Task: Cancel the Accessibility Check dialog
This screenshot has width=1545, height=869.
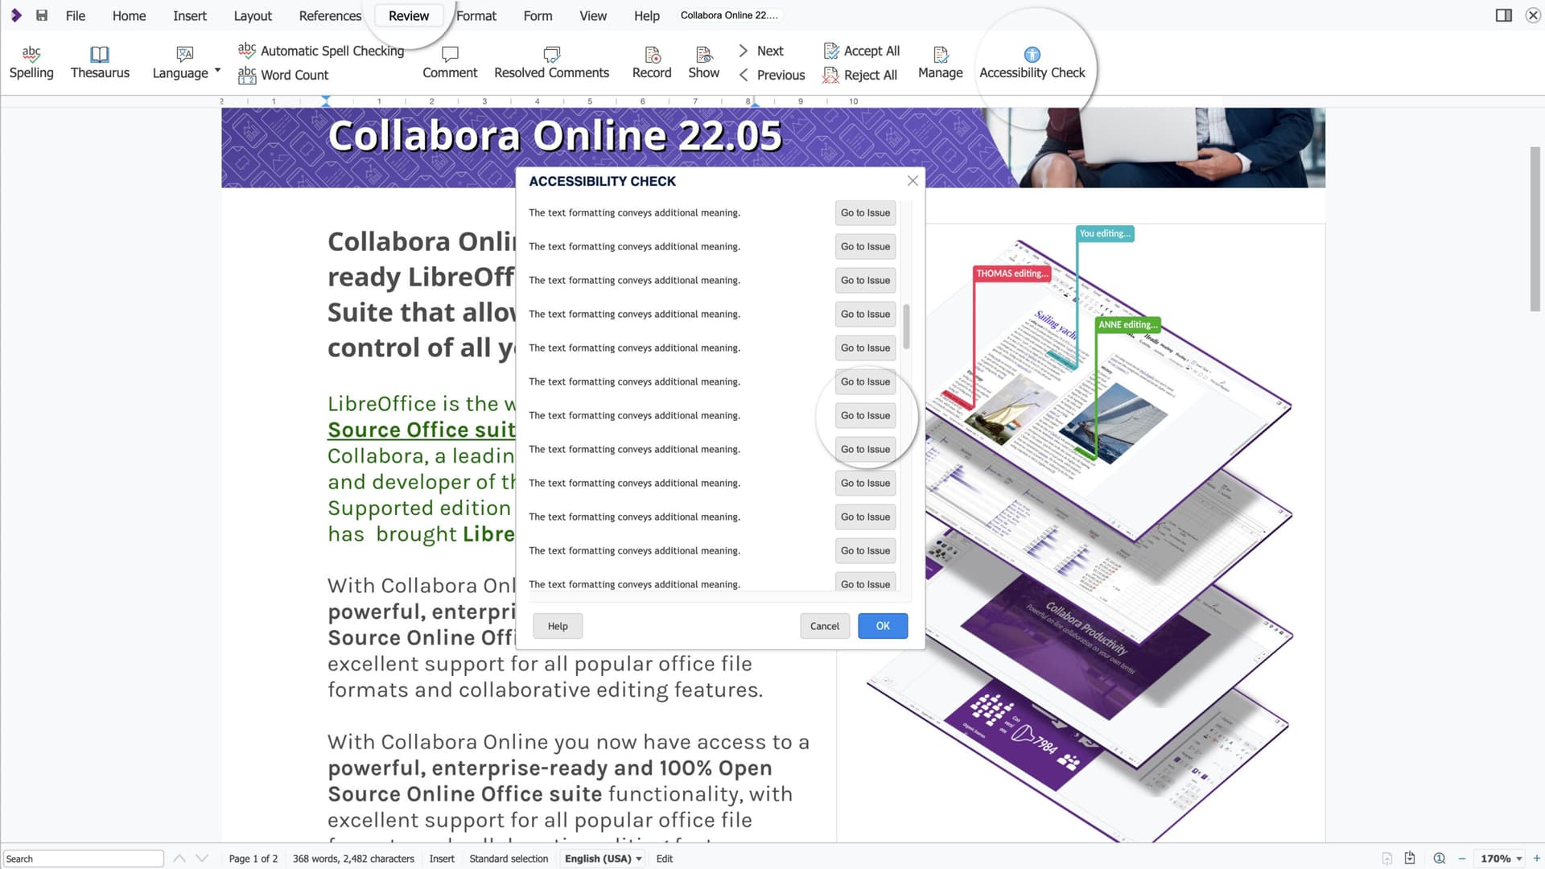Action: [x=825, y=626]
